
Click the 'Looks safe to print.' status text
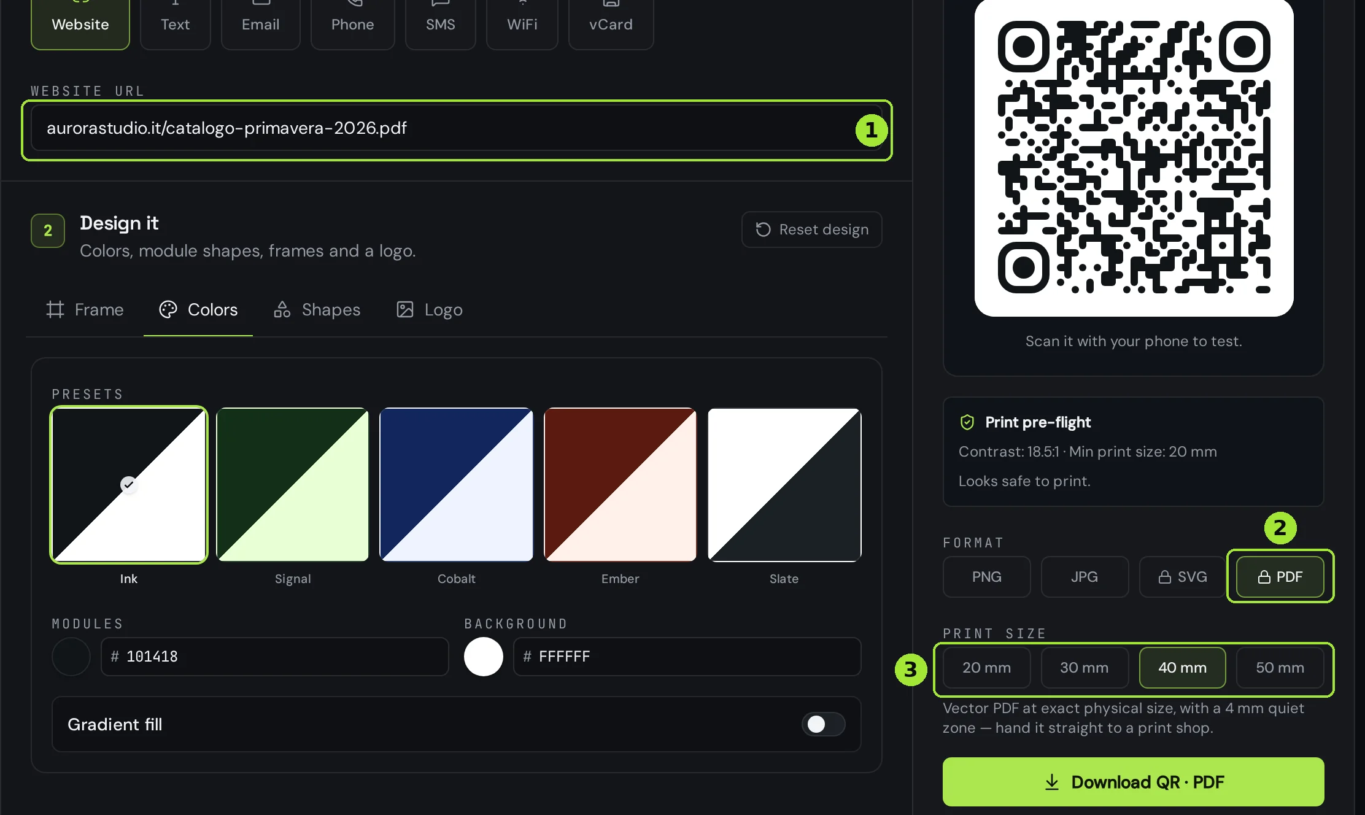point(1024,481)
